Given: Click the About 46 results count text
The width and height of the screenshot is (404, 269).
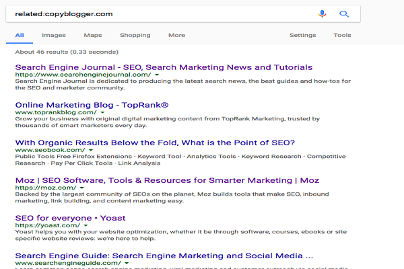Looking at the screenshot, I should [67, 52].
